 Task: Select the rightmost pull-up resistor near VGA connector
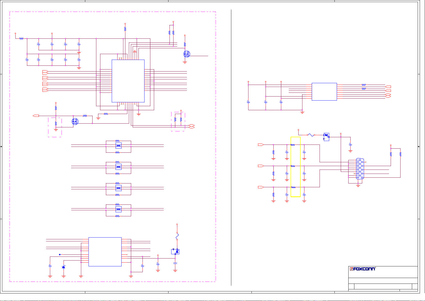401,154
